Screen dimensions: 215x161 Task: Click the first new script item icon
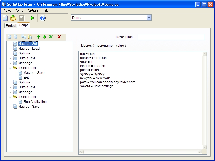[10, 37]
